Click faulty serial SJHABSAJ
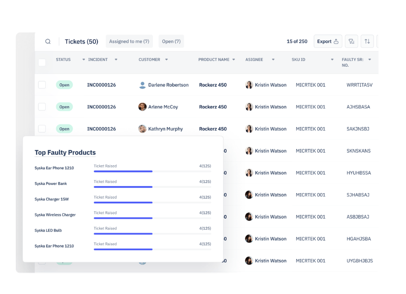This screenshot has height=294, width=406. pyautogui.click(x=358, y=195)
